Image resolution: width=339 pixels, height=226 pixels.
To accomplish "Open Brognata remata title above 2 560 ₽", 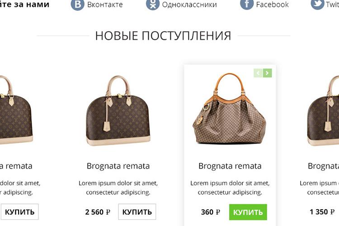I will coord(118,166).
